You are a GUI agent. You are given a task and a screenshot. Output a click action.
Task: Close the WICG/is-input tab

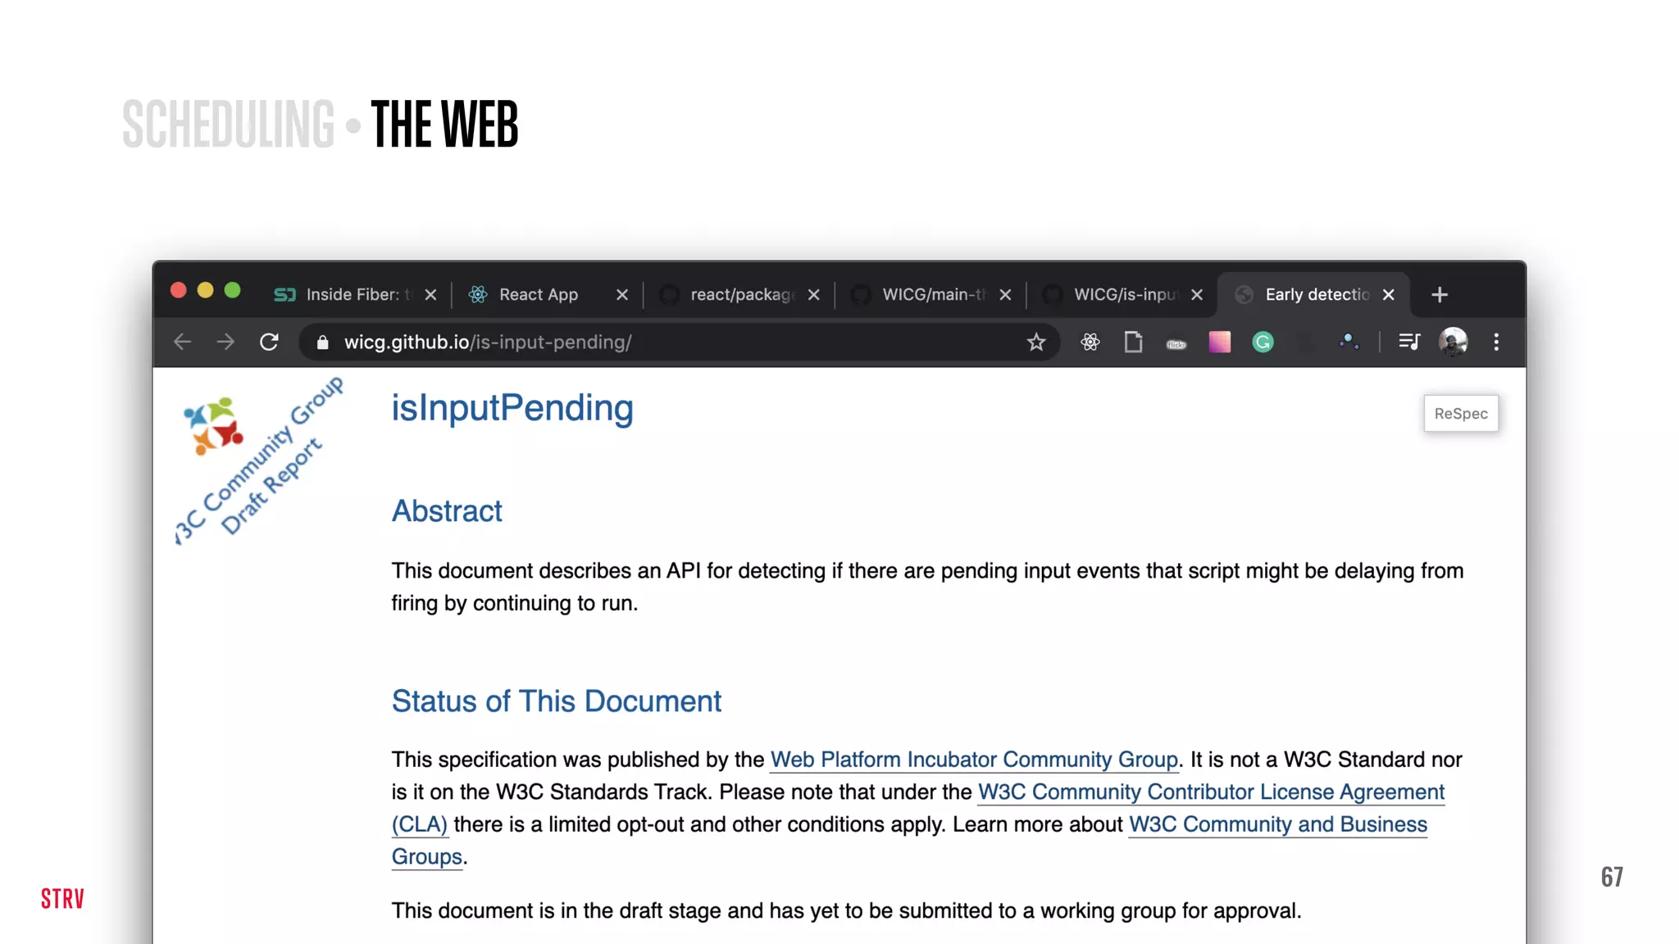1197,295
